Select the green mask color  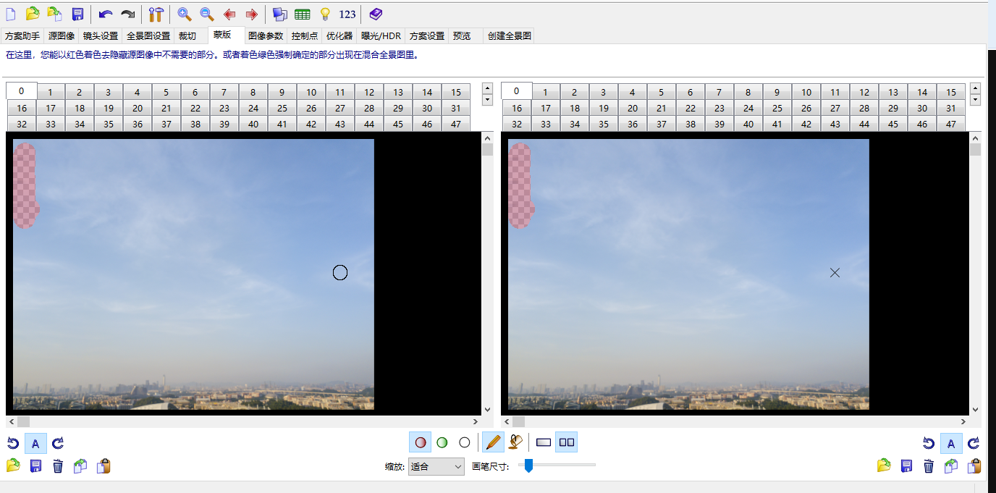(x=442, y=442)
